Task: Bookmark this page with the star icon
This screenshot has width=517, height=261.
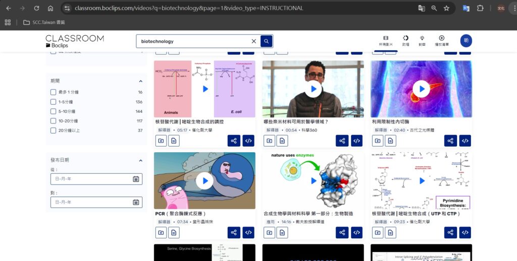Action: [446, 8]
